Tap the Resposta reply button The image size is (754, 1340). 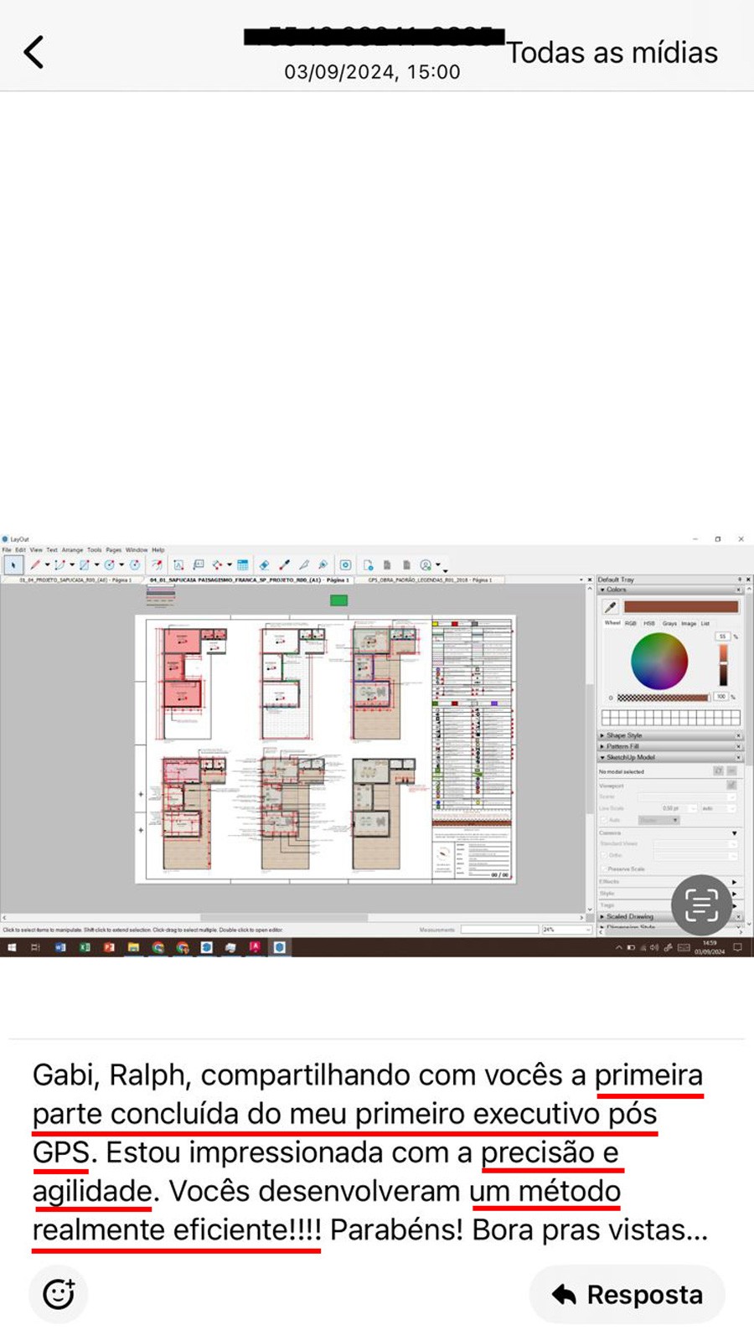pos(627,1295)
